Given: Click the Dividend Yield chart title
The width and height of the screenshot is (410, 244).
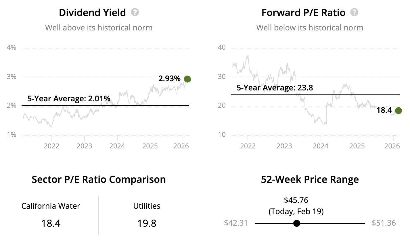Looking at the screenshot, I should click(92, 13).
